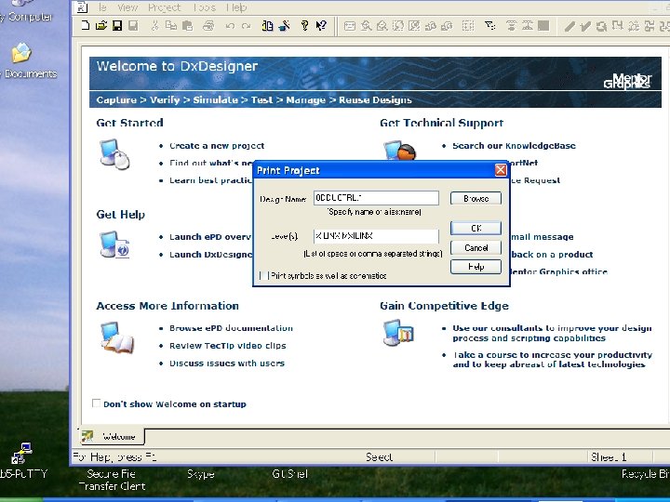Open Search our KnowledgeBase link
The image size is (670, 502).
(x=514, y=146)
